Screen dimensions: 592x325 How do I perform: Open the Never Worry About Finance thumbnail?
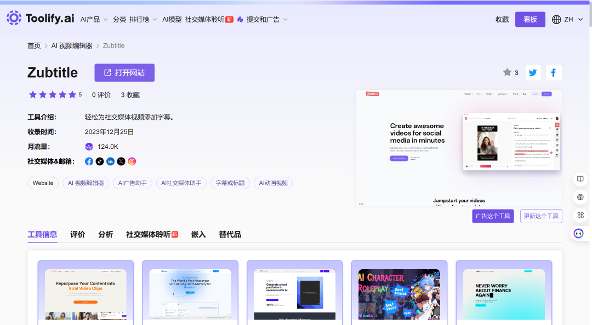(x=504, y=294)
